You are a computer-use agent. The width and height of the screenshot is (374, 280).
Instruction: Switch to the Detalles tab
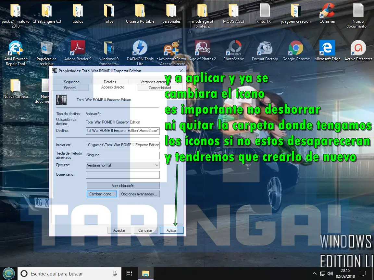point(110,82)
